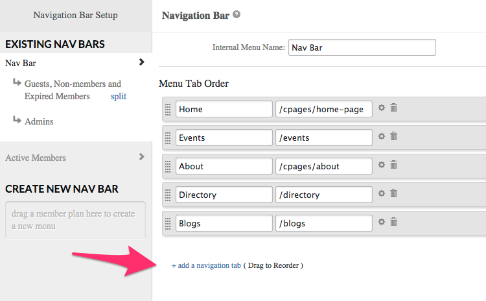Delete the Directory tab with trash icon
Screen dimensions: 486x301
tap(393, 193)
